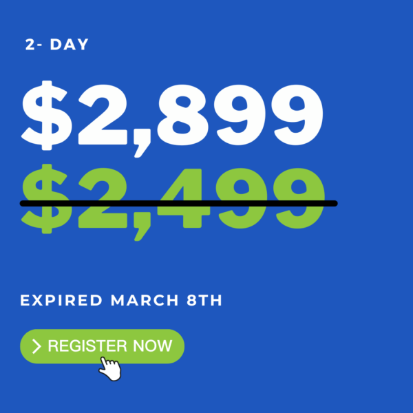Select the green struck-through $2,499 price
Image resolution: width=413 pixels, height=413 pixels.
pyautogui.click(x=173, y=202)
